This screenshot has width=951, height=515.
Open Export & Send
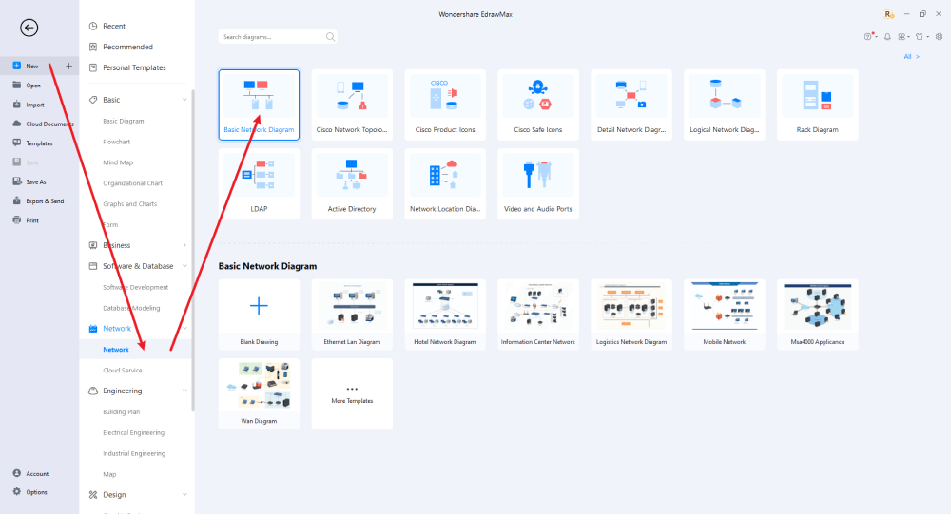click(38, 201)
